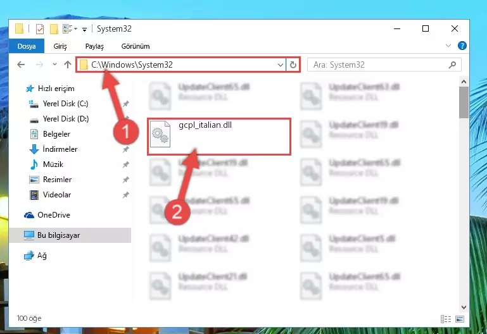Open İndirmeler in the sidebar
Image resolution: width=487 pixels, height=334 pixels.
pos(60,149)
